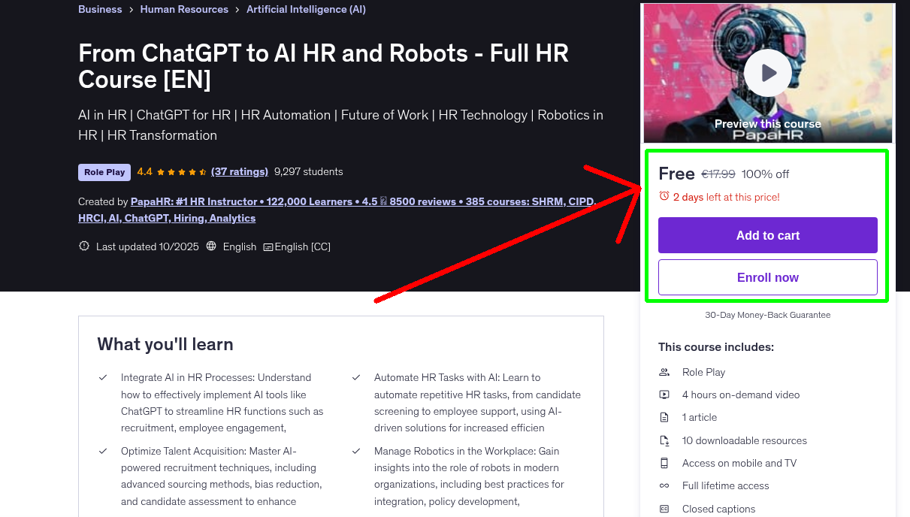Click the red alarm clock deal icon

[x=664, y=196]
